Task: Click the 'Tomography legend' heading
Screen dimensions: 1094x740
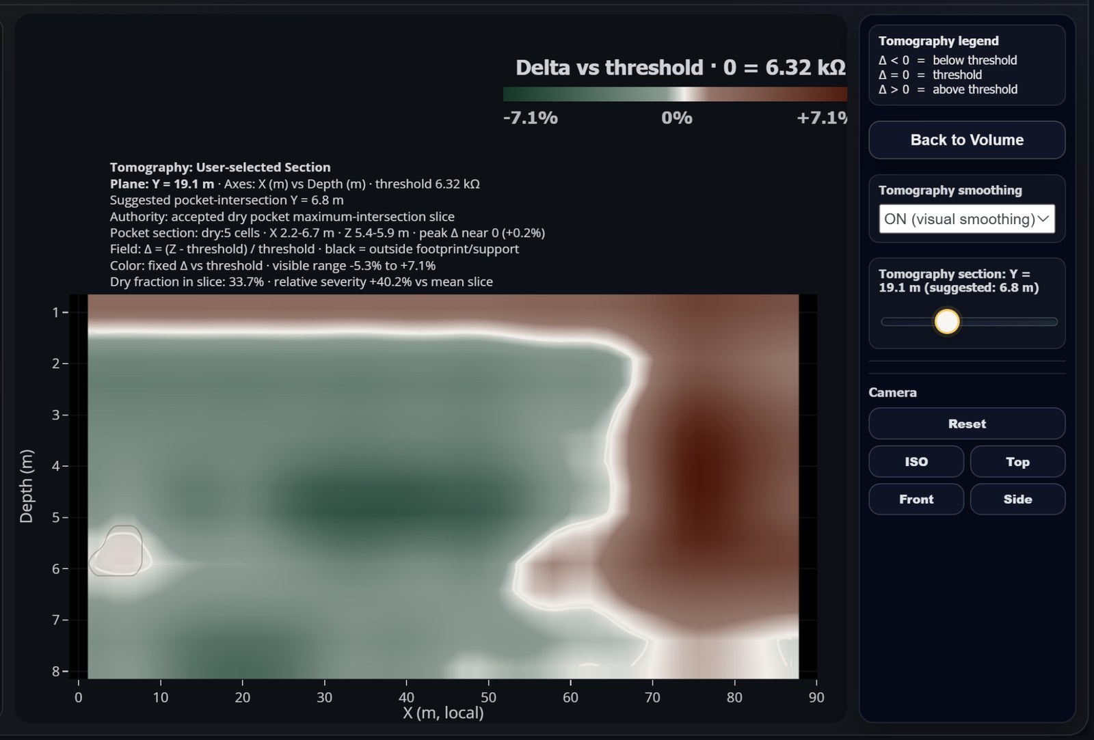Action: 938,41
